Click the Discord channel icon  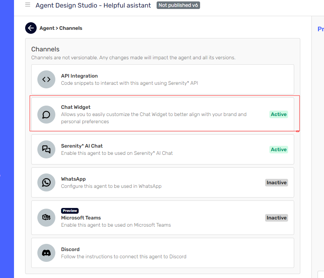coord(46,253)
